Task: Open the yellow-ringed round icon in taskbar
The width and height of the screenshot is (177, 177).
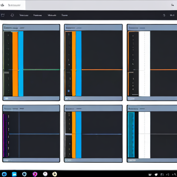Action: click(55, 174)
